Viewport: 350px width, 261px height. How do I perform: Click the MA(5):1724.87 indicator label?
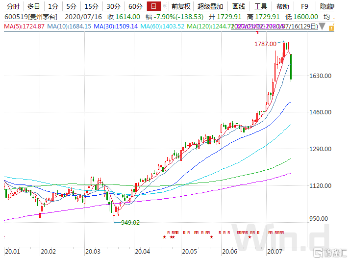coord(25,26)
